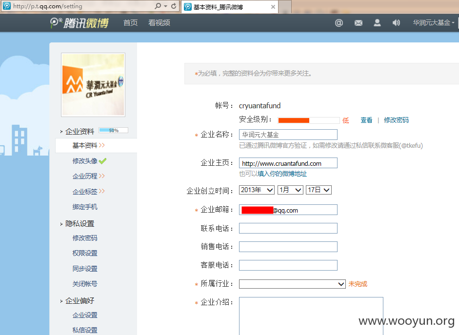Click the speaker notifications icon

(x=396, y=23)
